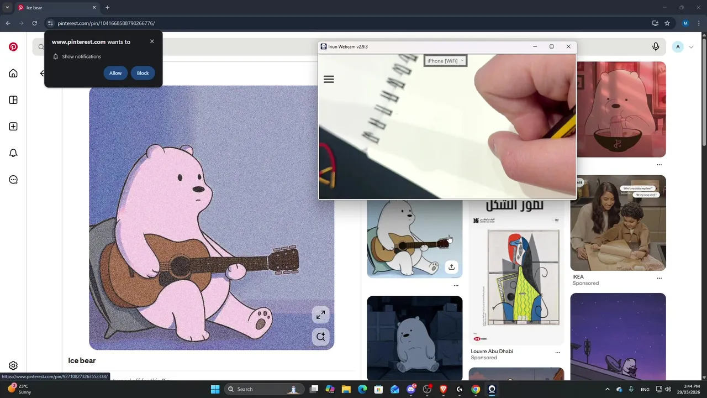Image resolution: width=707 pixels, height=398 pixels.
Task: Expand the Ice bear pin to fullscreen
Action: [320, 315]
